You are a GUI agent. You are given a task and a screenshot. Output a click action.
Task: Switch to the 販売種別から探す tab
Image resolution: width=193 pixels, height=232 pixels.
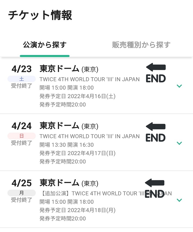point(141,45)
